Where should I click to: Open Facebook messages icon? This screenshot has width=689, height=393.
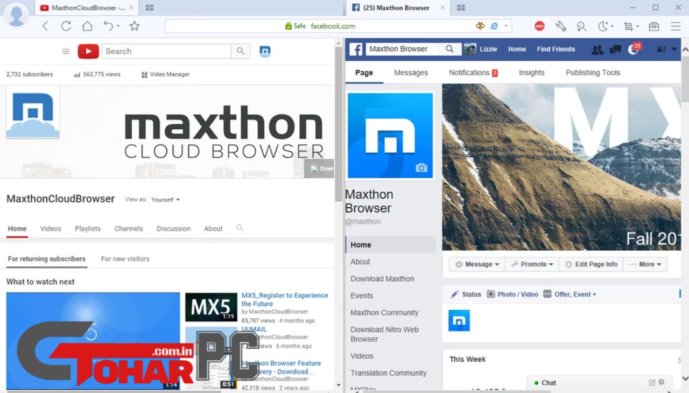pyautogui.click(x=615, y=49)
